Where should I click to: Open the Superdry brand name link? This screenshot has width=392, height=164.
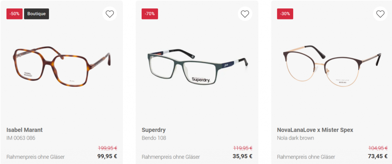(x=154, y=130)
